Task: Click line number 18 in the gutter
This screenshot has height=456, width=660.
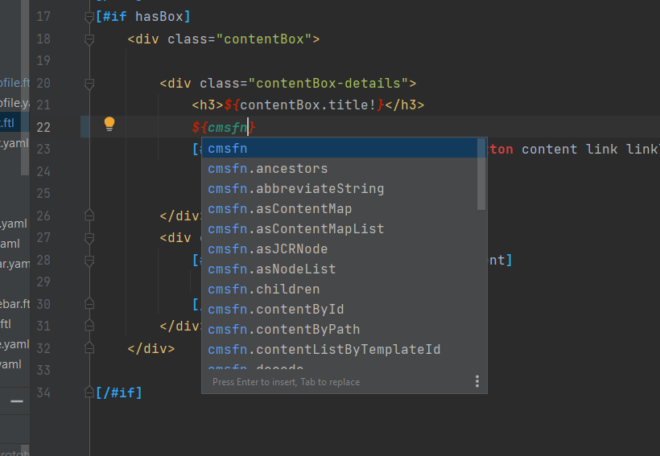Action: coord(43,39)
